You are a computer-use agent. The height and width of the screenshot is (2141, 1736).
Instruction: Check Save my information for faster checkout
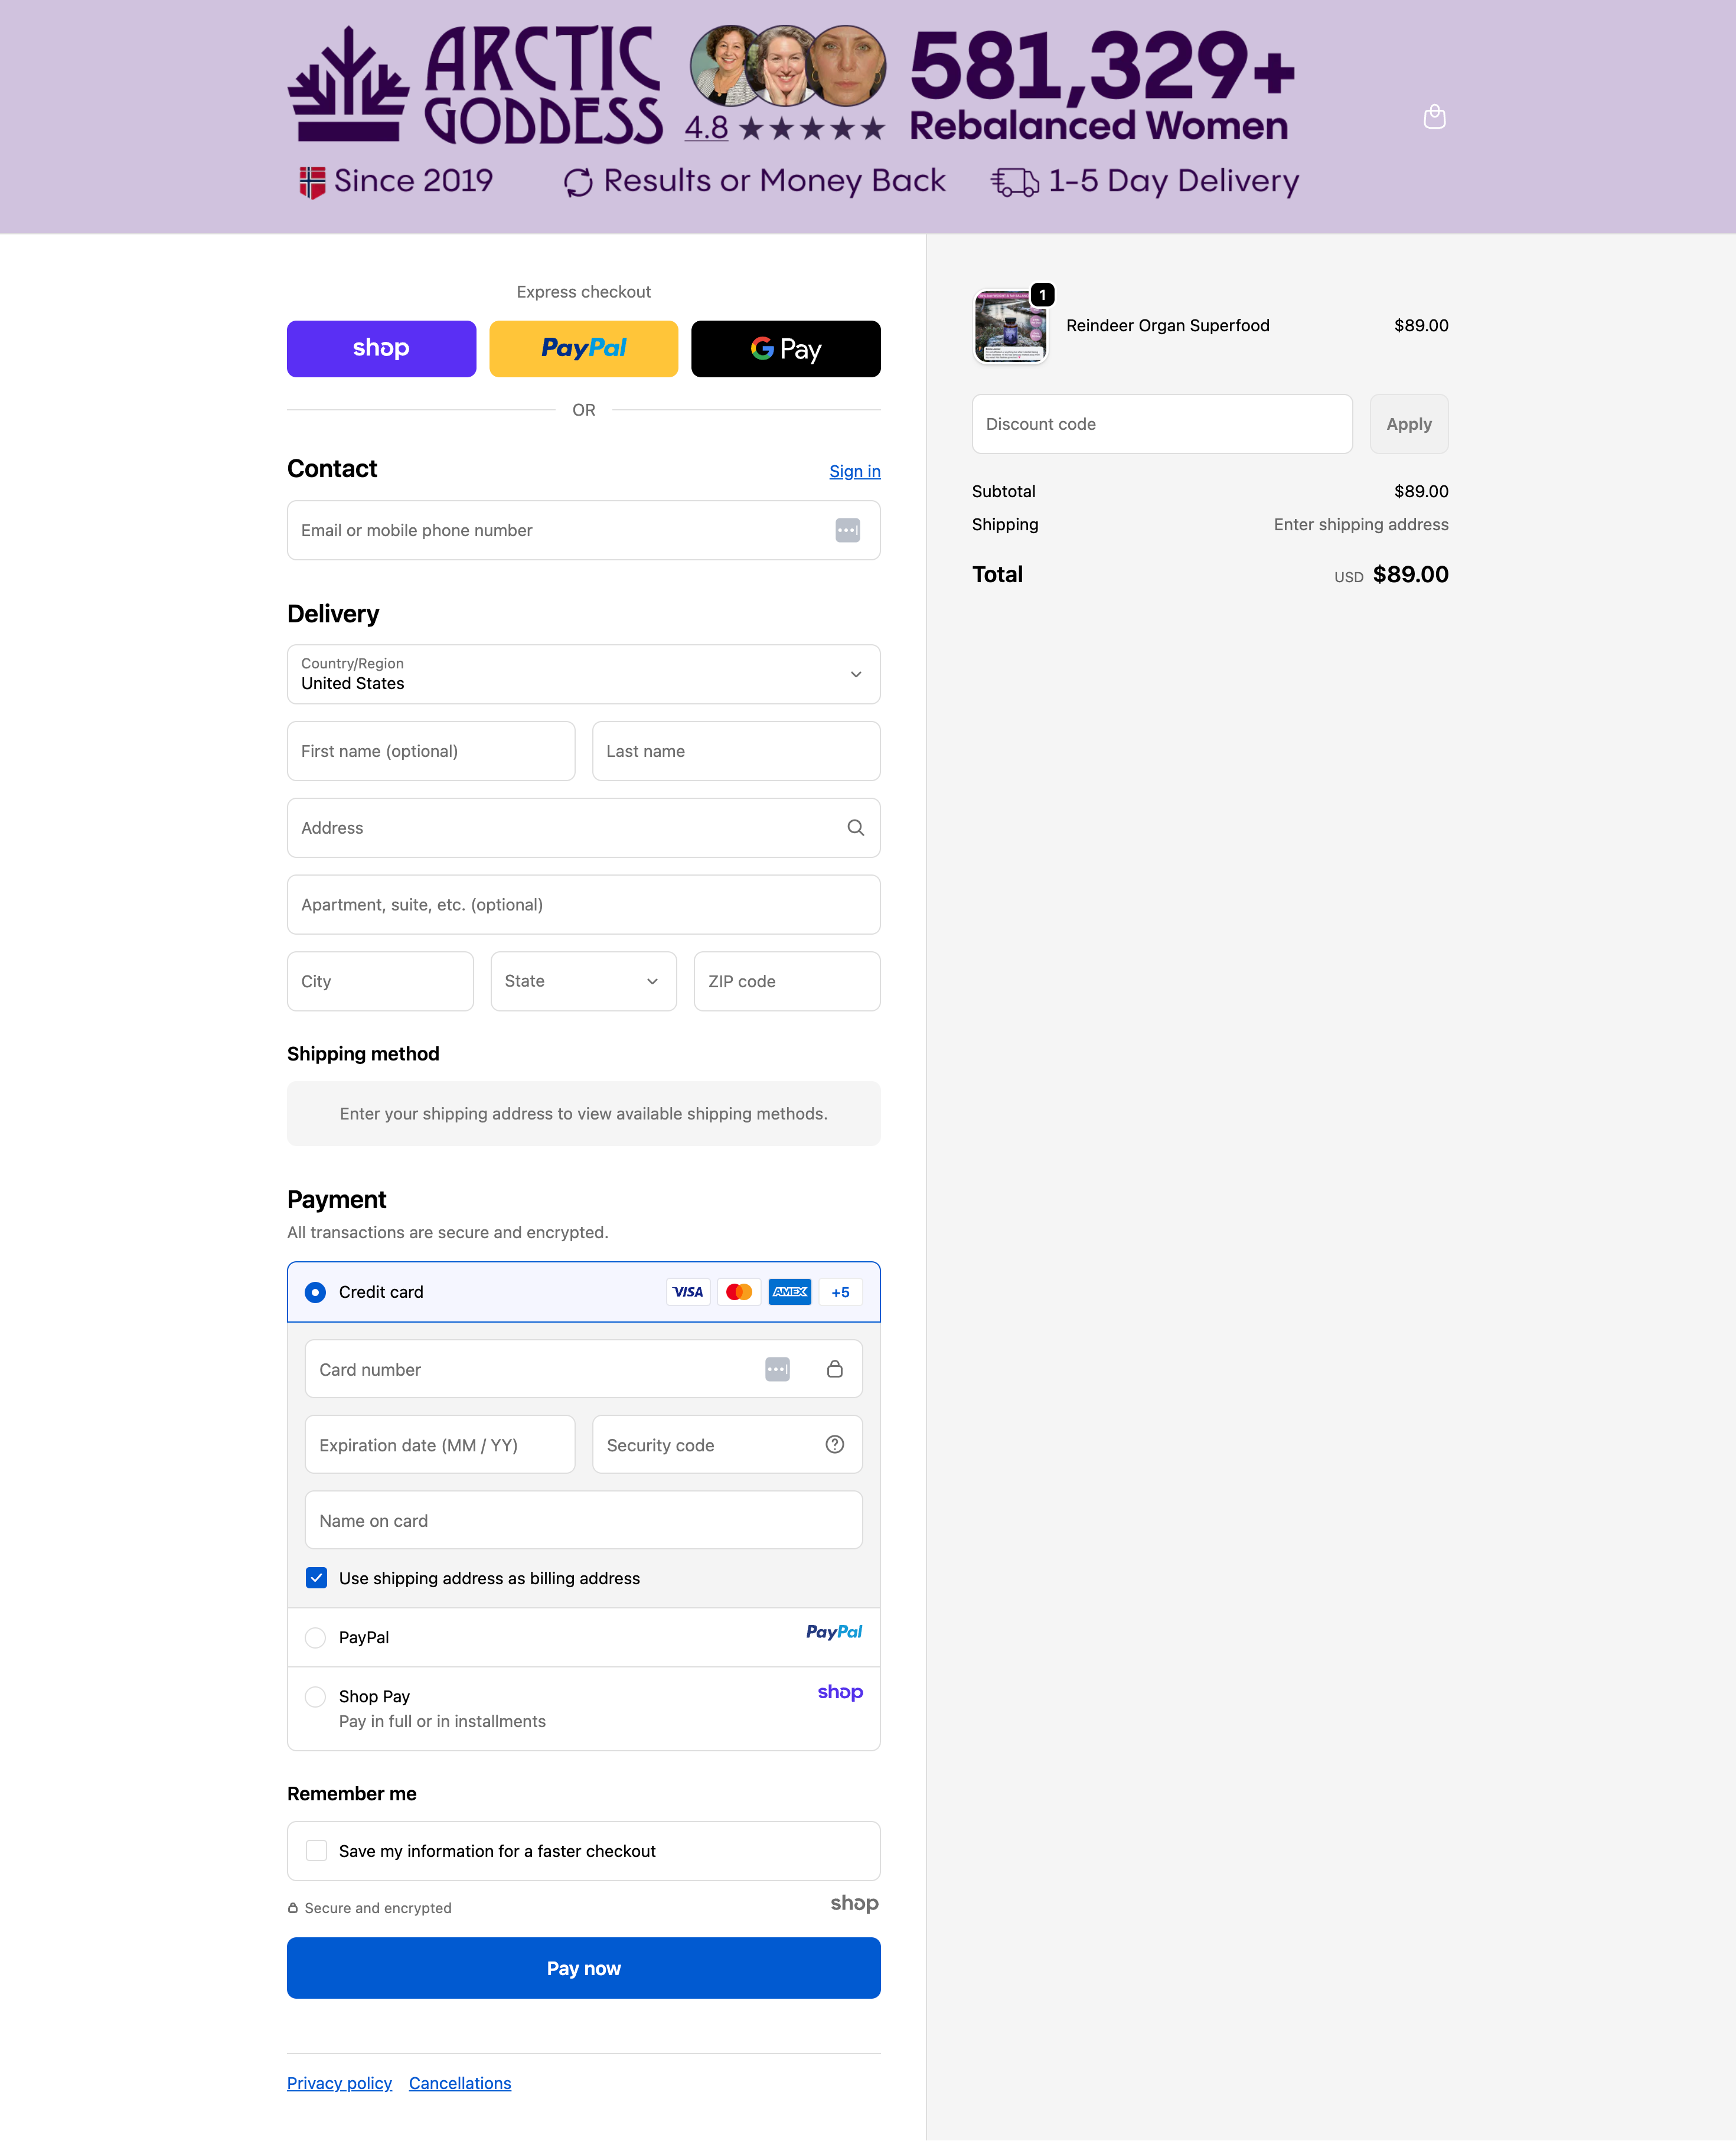coord(316,1851)
